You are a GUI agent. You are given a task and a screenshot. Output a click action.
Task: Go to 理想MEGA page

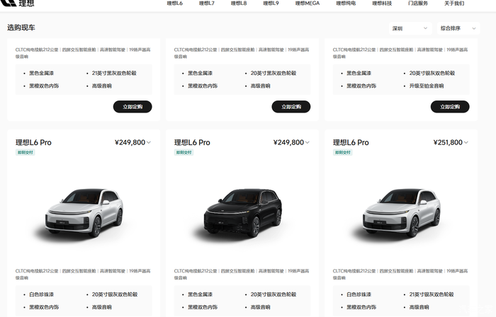[308, 3]
